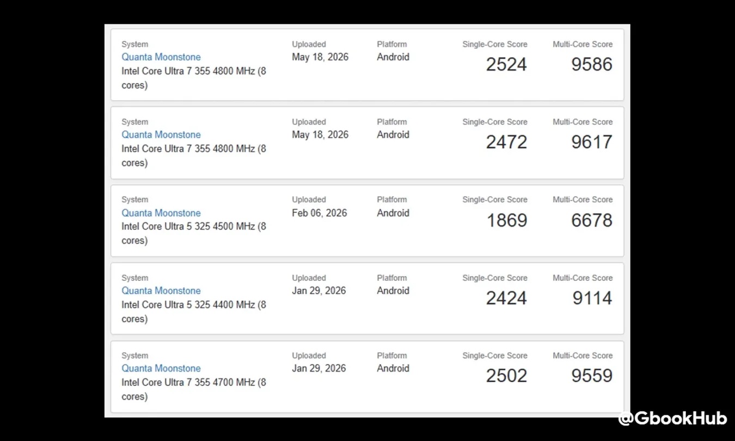
Task: Click single-core score 2524
Action: click(x=506, y=64)
